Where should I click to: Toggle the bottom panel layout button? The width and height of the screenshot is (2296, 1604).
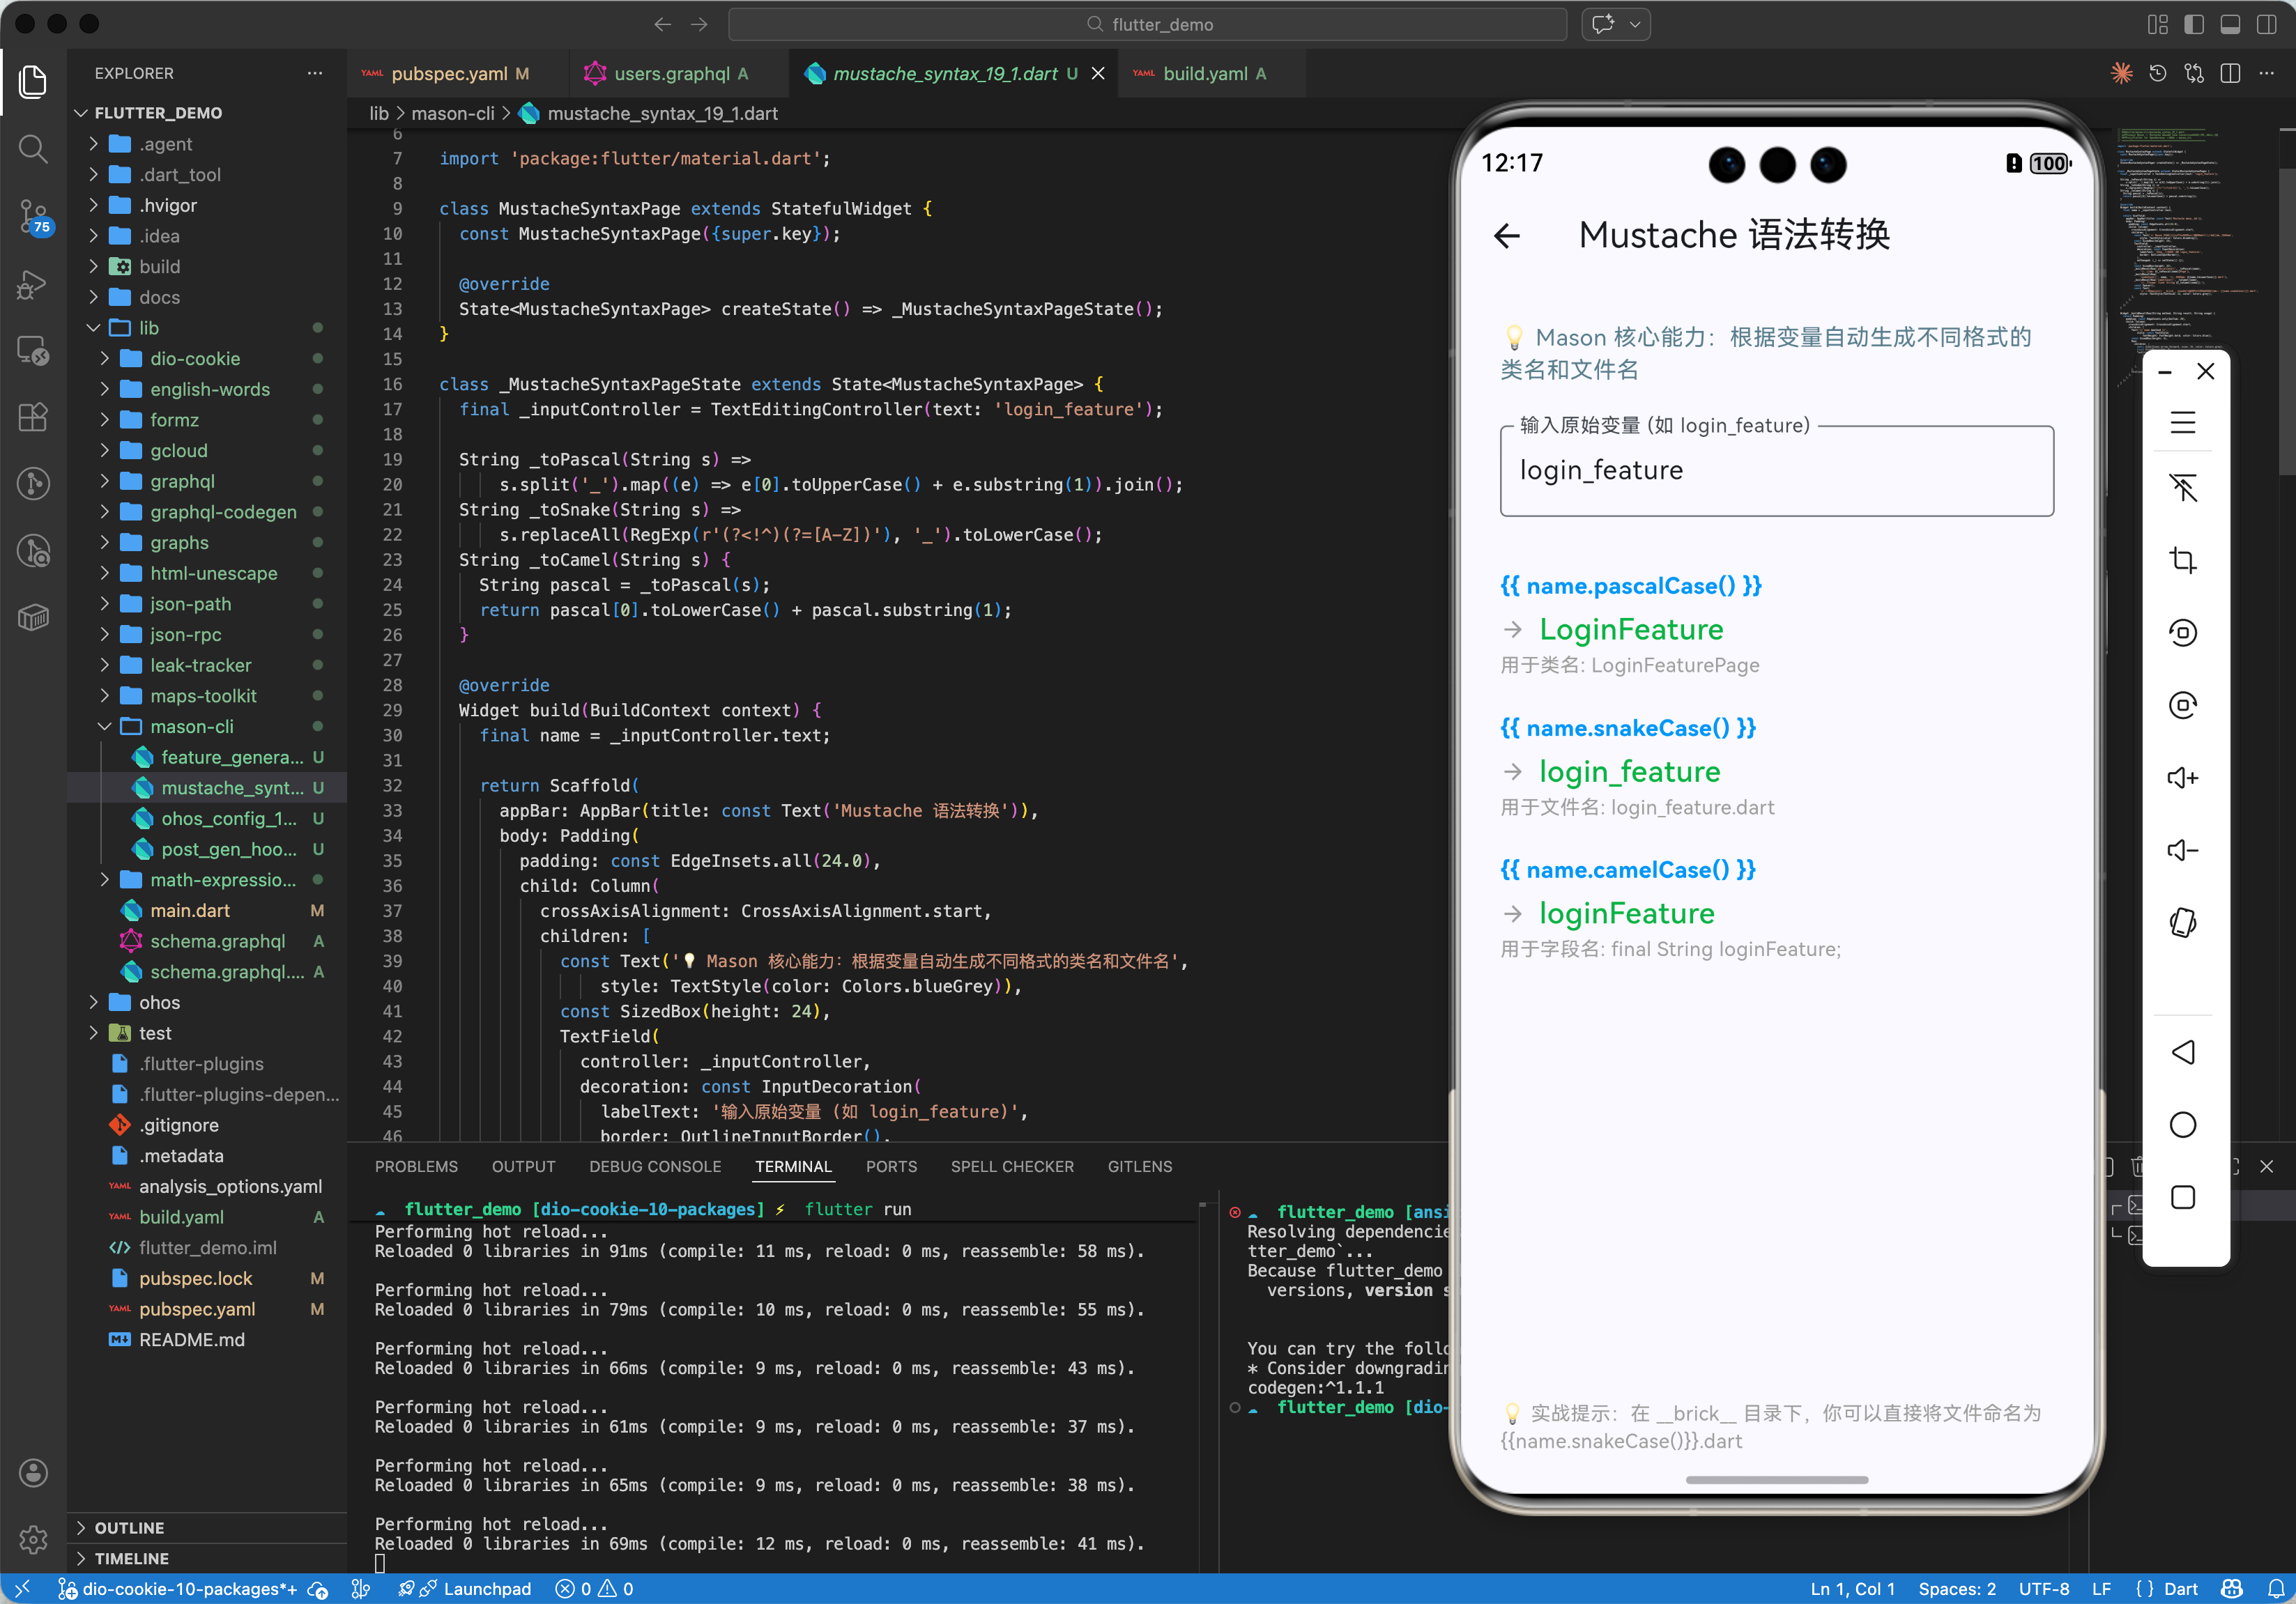point(2230,24)
